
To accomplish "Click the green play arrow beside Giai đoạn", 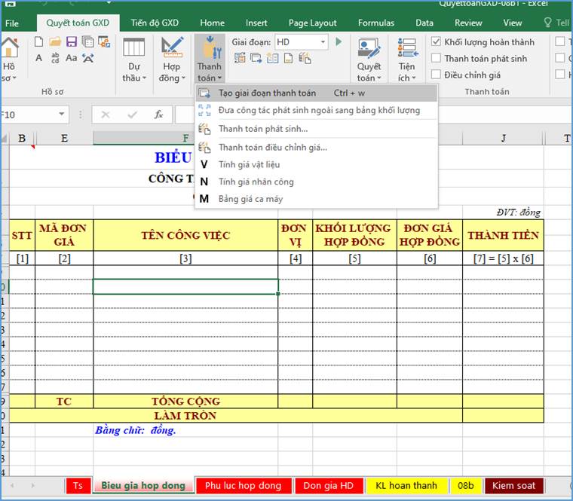I will tap(339, 42).
